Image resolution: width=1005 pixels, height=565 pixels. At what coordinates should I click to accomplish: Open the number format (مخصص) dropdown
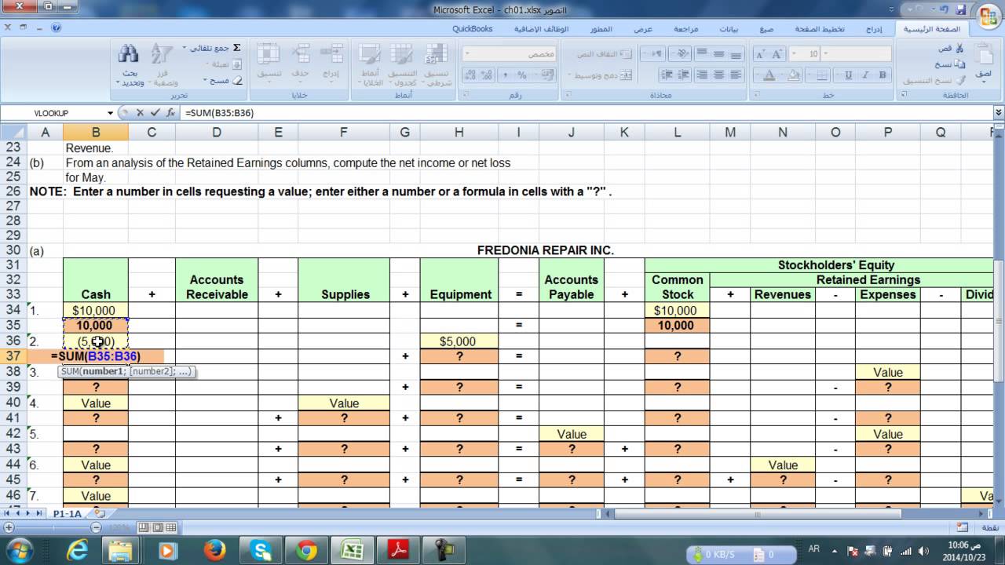click(468, 54)
